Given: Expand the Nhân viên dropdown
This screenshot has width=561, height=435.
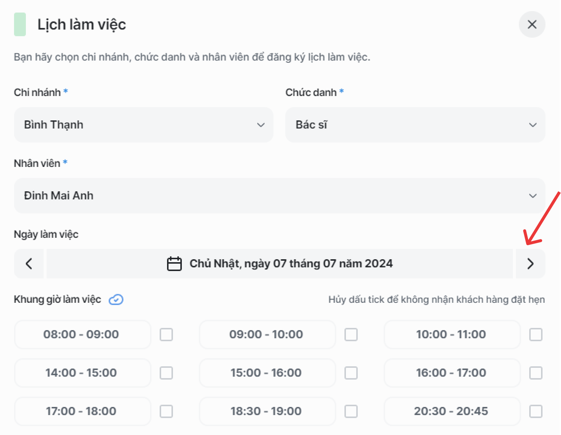Looking at the screenshot, I should coord(279,196).
